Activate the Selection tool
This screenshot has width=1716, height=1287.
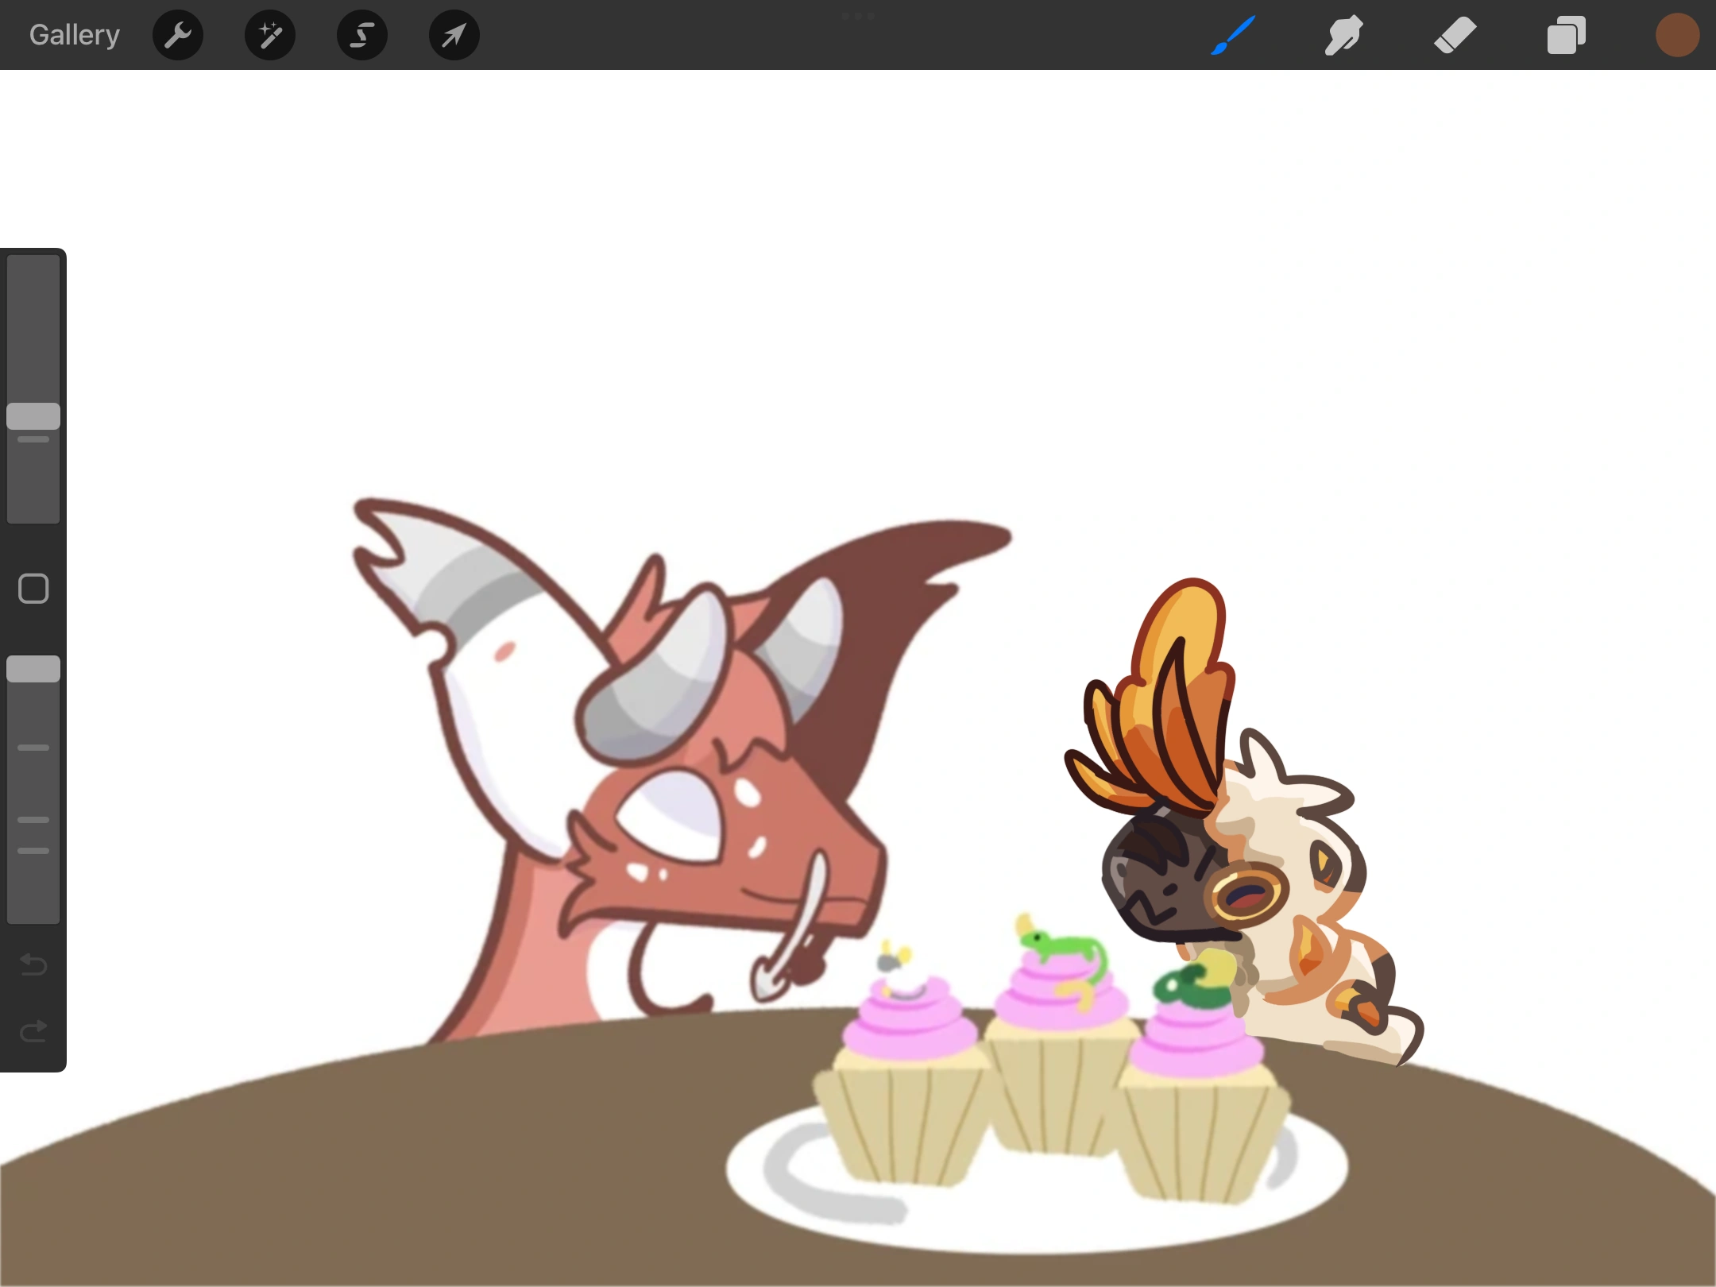point(362,35)
